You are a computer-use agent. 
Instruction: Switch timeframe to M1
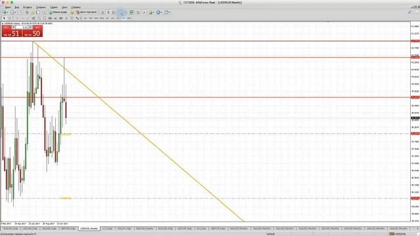point(85,18)
